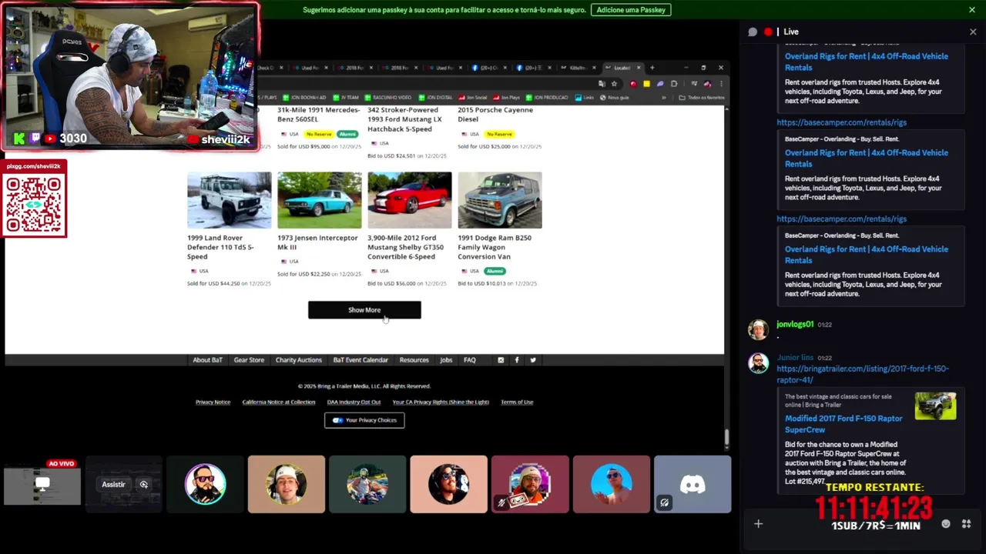Viewport: 986px width, 554px height.
Task: Open the Modified 2017 Ford F-150 Raptor SuperCrew link
Action: 843,423
